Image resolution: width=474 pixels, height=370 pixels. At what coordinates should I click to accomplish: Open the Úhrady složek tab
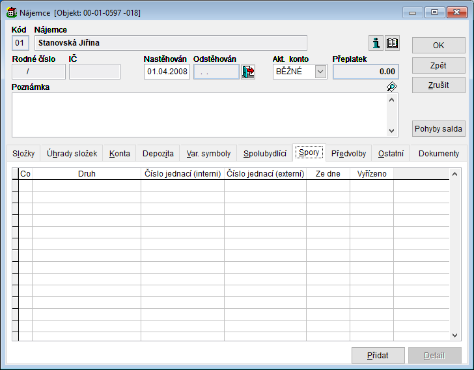(72, 154)
